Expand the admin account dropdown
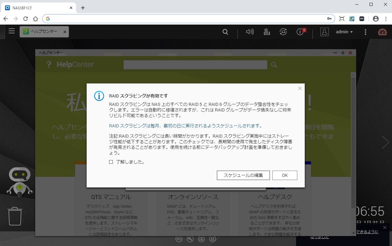Screen dimensions: 392x246 344,32
